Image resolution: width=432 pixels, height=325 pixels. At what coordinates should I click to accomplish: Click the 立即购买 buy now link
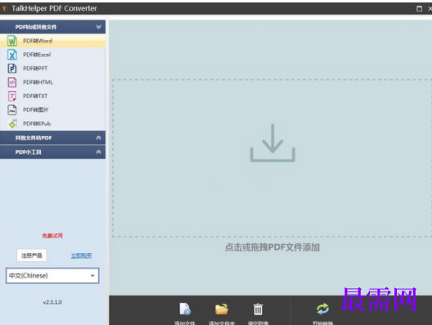coord(81,255)
